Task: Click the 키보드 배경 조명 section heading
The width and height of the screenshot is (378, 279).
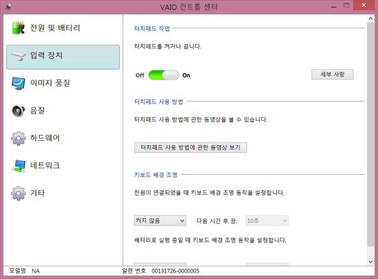Action: (x=156, y=175)
